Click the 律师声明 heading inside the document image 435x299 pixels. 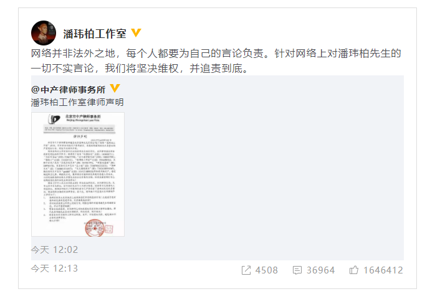click(80, 136)
